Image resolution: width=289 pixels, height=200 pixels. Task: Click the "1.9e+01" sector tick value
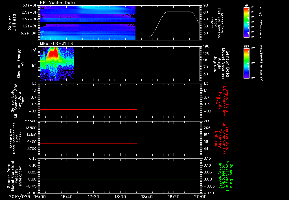coord(29,19)
